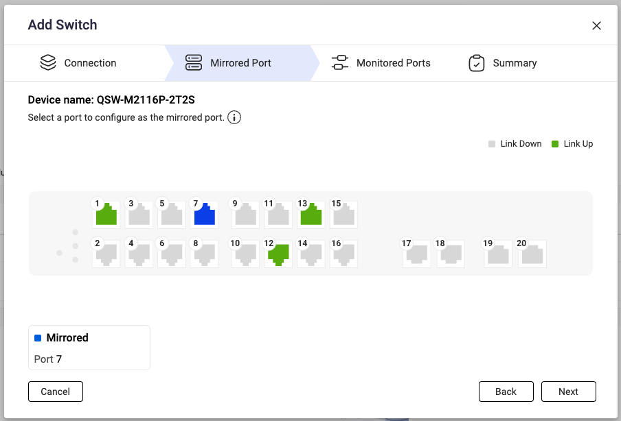
Task: Open the info tooltip next to mirrored port text
Action: 234,117
